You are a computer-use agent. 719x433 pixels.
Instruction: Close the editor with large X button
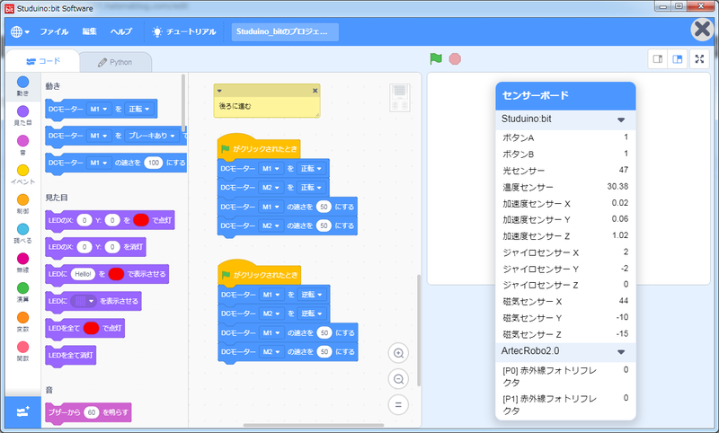pos(702,30)
